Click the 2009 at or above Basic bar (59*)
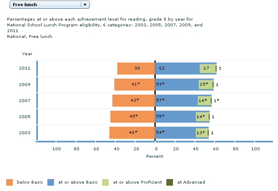The height and width of the screenshot is (191, 278). click(176, 84)
